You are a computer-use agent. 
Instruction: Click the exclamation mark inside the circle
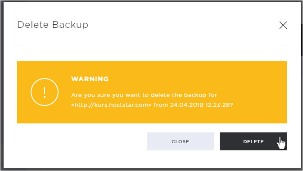(45, 92)
